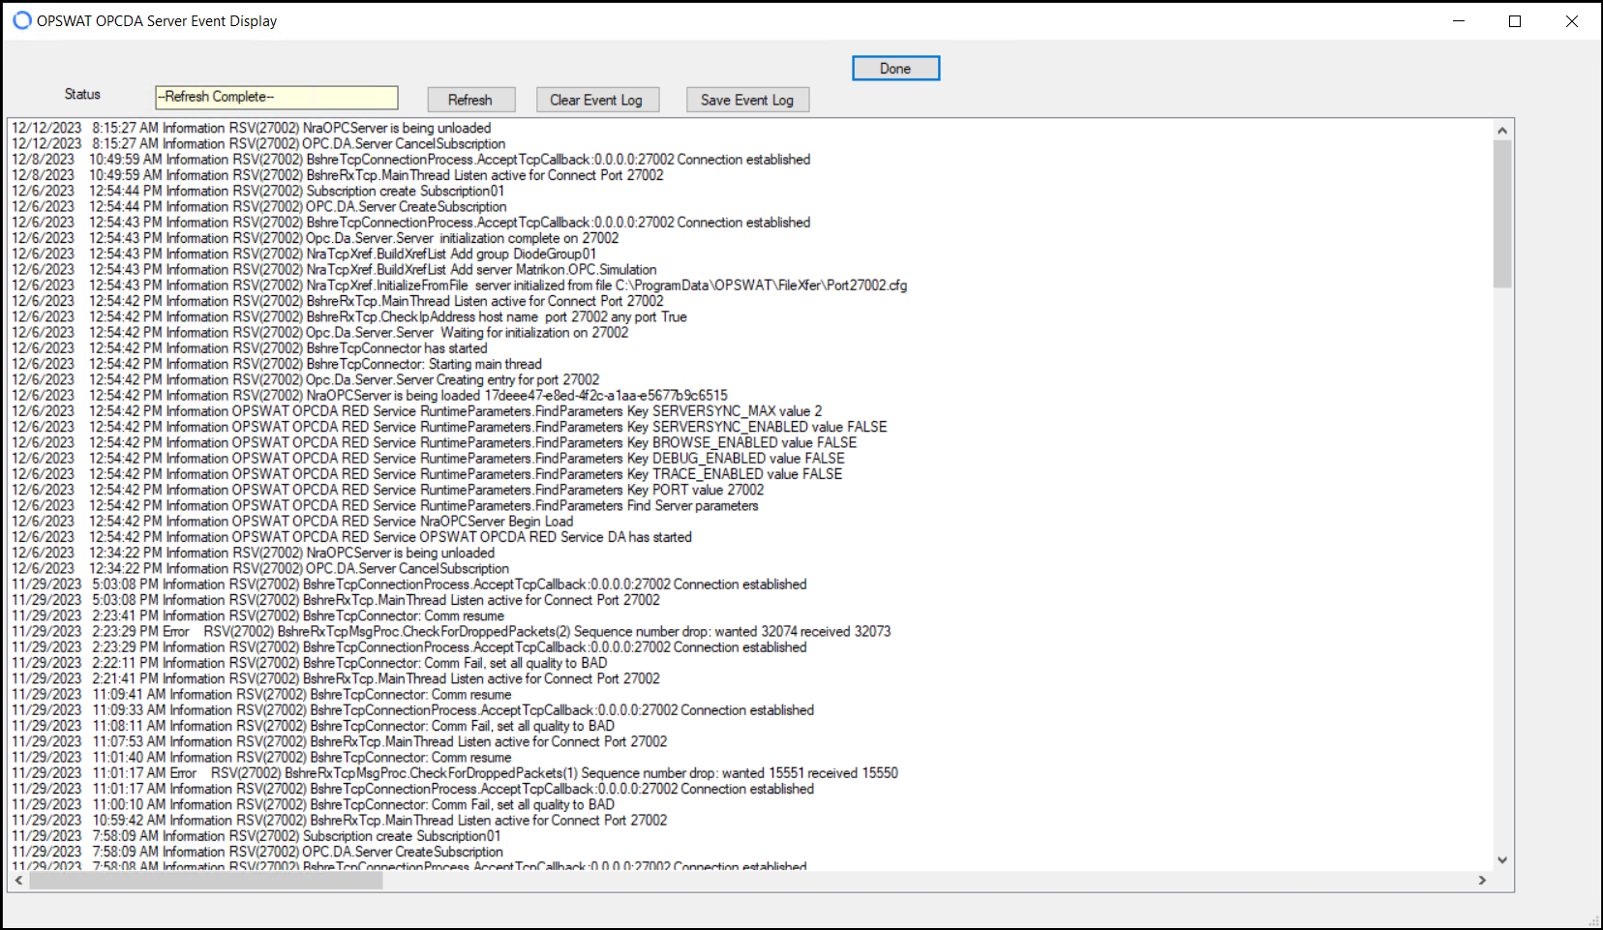Select the CheckIpAddress host name entry
This screenshot has height=930, width=1603.
point(349,316)
